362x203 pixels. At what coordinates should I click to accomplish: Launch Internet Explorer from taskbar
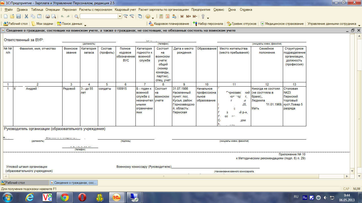point(29,197)
